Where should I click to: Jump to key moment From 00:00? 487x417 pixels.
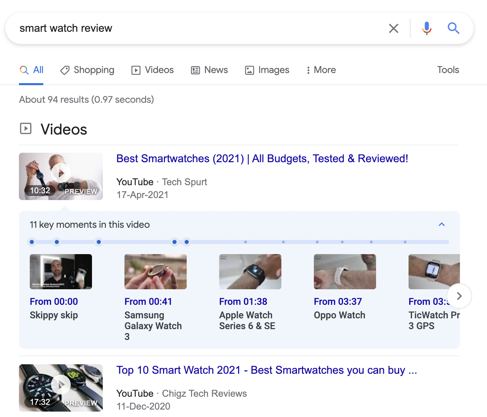coord(54,301)
